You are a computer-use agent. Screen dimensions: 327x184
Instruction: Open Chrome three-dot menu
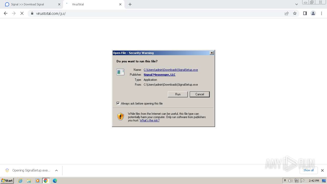322,13
